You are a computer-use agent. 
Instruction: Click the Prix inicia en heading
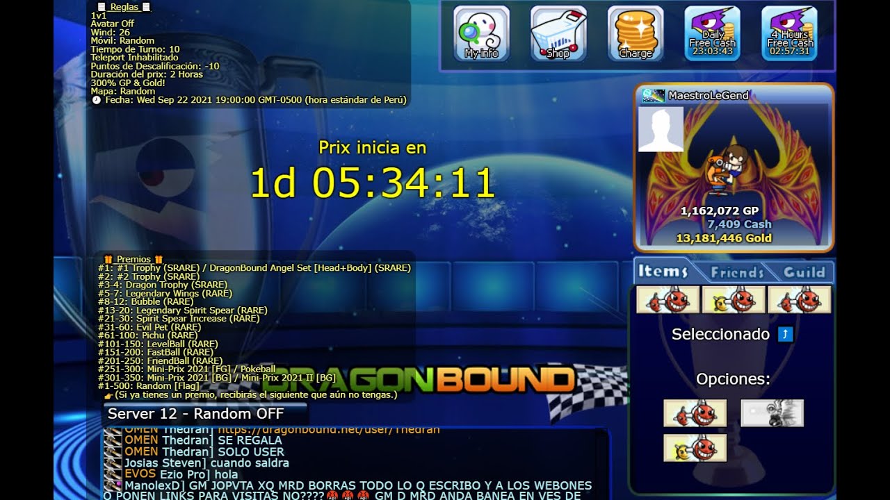click(373, 147)
